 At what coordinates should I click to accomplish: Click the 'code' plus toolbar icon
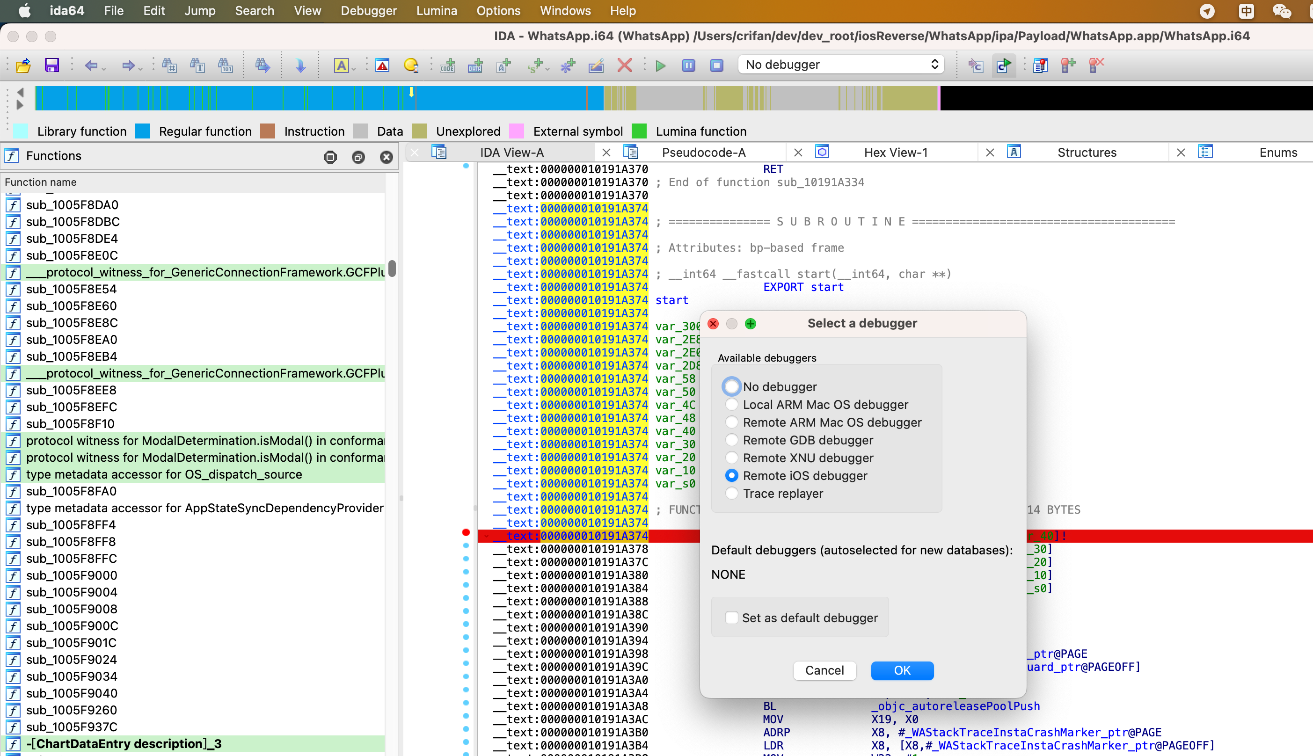point(447,65)
